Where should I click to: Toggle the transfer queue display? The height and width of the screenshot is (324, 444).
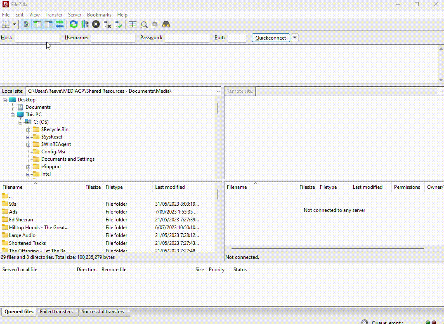[x=60, y=24]
